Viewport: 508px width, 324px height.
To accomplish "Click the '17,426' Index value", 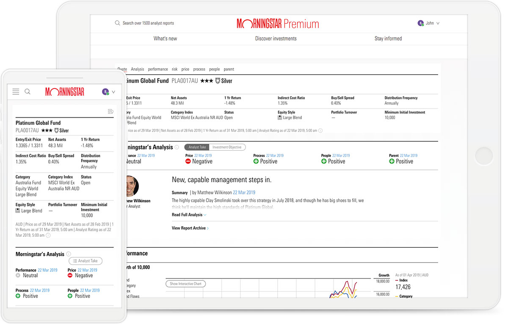I will (x=403, y=287).
